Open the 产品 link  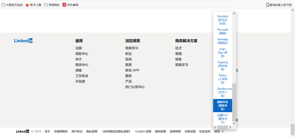(x=128, y=81)
